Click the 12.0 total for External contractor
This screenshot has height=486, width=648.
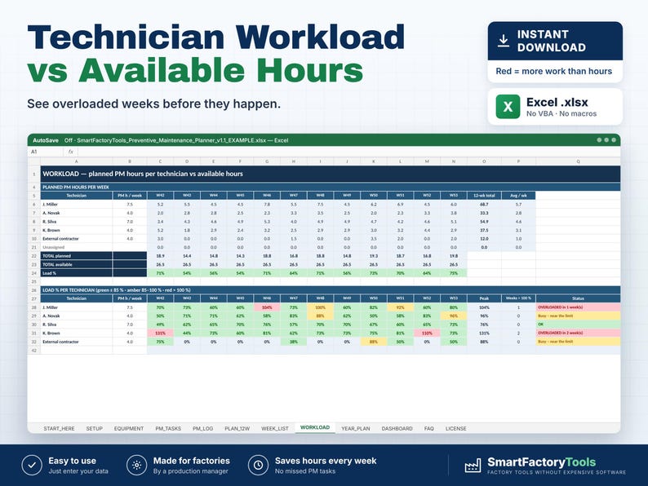point(484,239)
